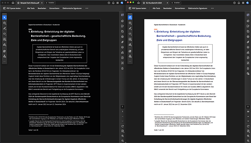Open the help icon in the EU-Kursbericht window
The width and height of the screenshot is (251, 143).
pyautogui.click(x=234, y=2)
